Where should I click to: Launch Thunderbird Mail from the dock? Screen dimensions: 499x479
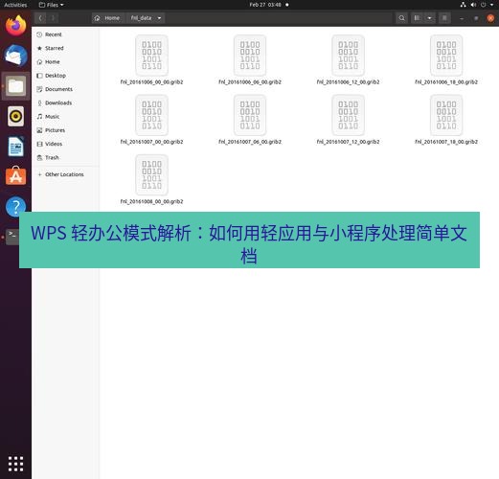(x=15, y=56)
